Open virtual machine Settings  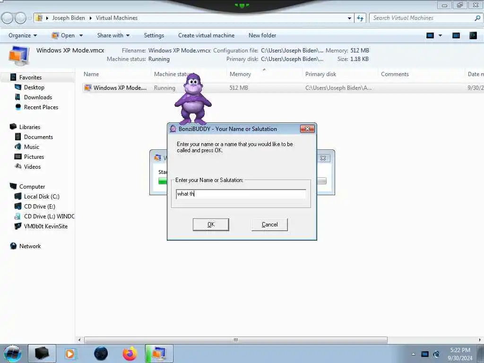coord(154,35)
